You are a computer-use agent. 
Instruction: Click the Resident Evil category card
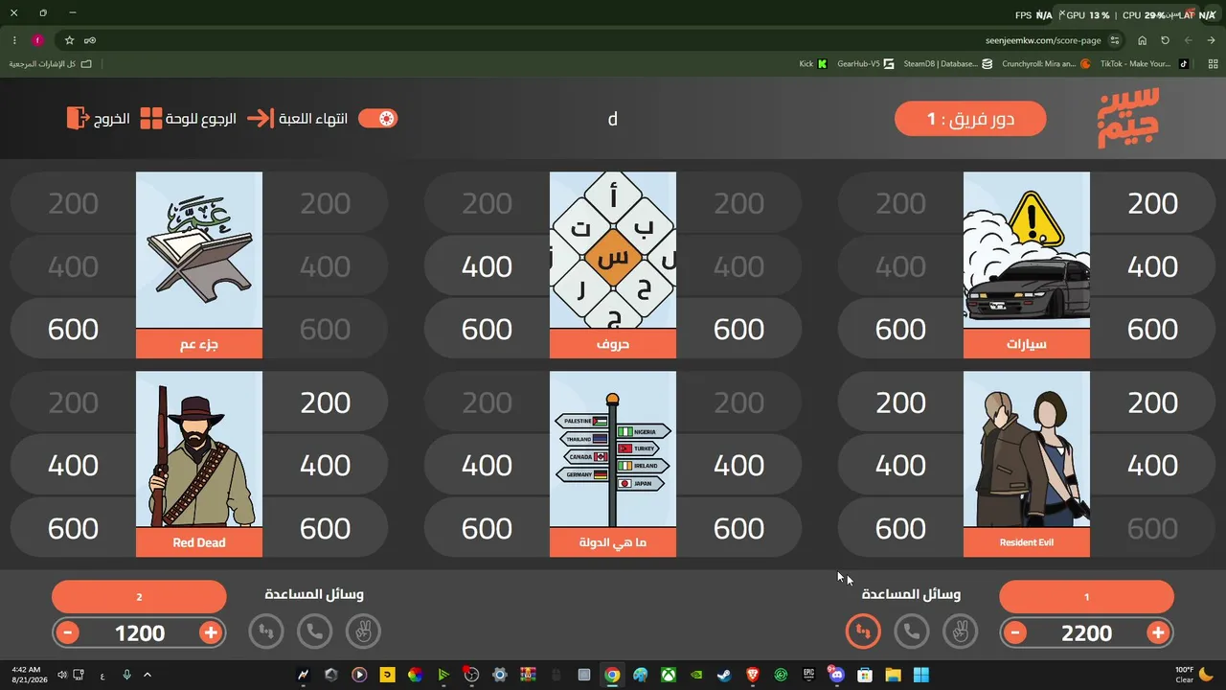coord(1026,465)
